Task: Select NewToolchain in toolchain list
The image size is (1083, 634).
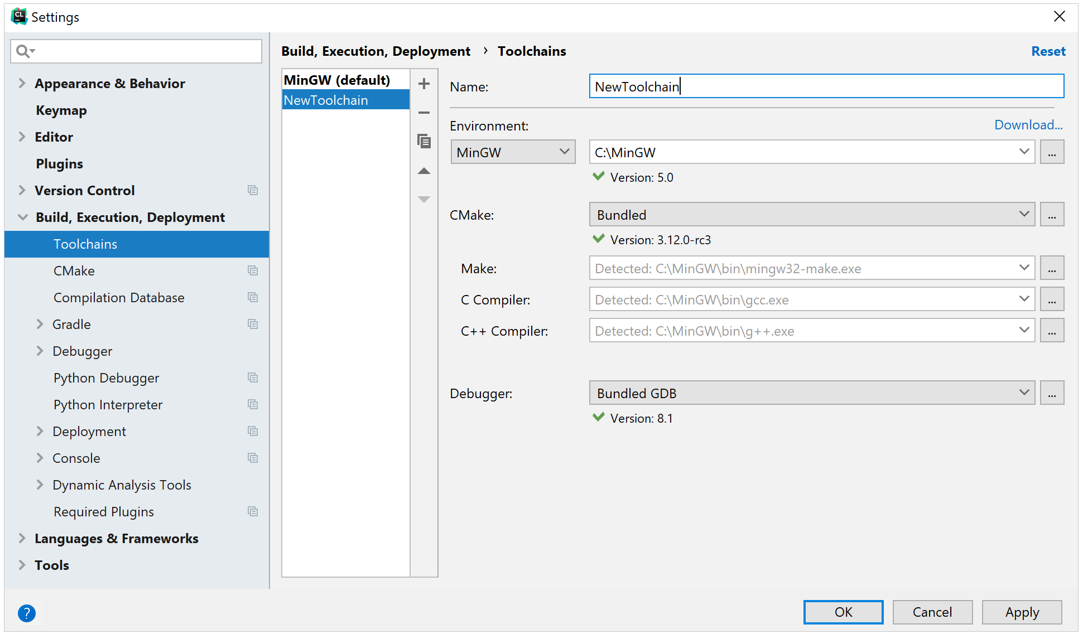Action: [x=346, y=100]
